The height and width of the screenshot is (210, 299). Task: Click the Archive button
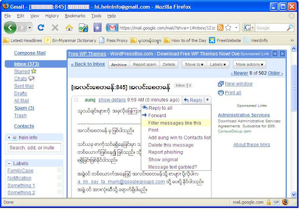[119, 65]
